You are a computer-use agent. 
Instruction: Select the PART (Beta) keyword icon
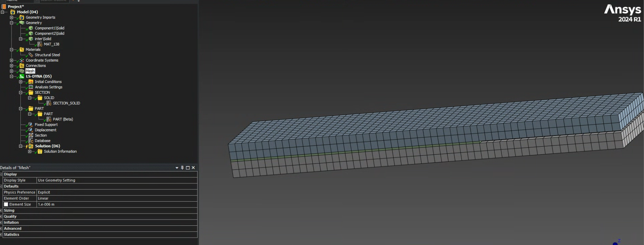tap(49, 119)
